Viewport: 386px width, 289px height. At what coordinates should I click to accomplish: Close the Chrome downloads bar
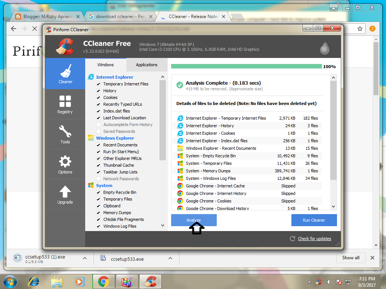[372, 258]
